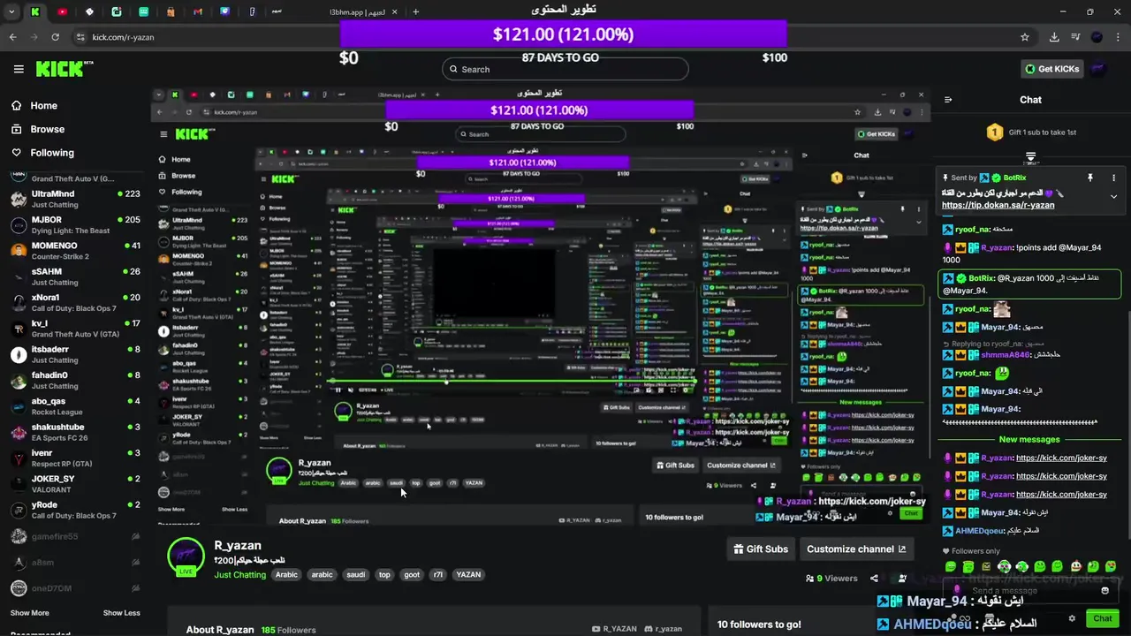Collapse the pinned message with chevron

(1113, 196)
